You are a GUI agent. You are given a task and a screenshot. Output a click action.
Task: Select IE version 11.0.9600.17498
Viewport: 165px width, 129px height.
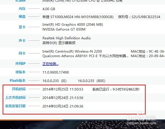coord(55,72)
